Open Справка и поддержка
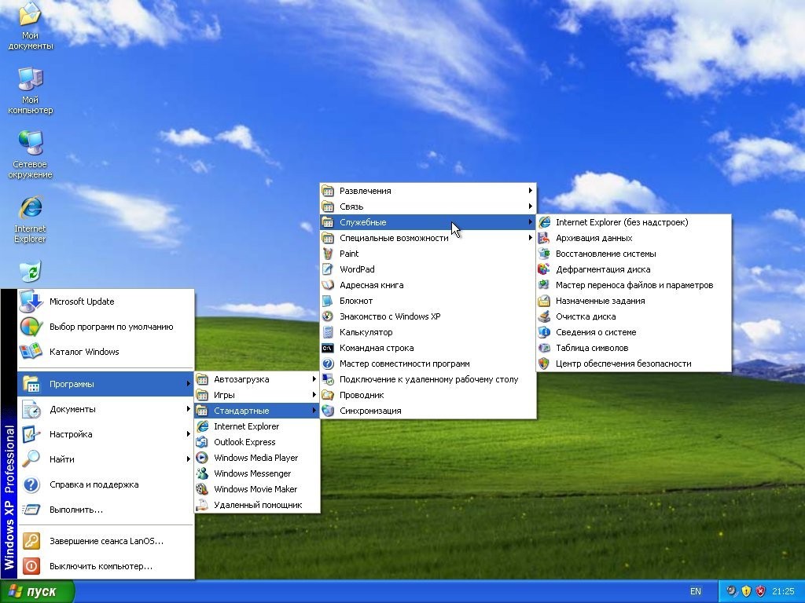Image resolution: width=805 pixels, height=603 pixels. (x=106, y=484)
